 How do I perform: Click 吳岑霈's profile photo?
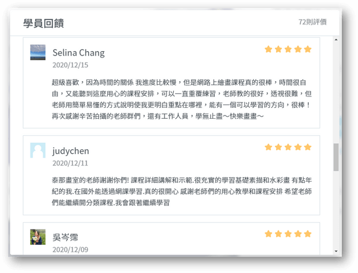pos(38,237)
